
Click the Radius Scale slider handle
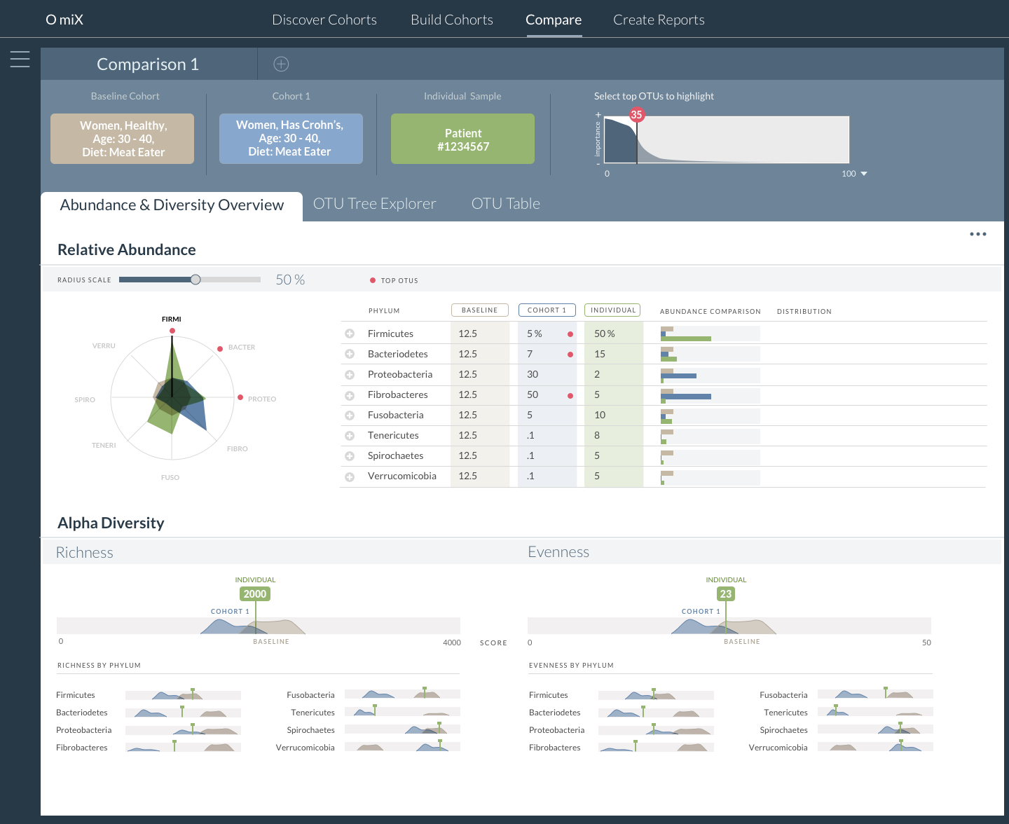195,280
